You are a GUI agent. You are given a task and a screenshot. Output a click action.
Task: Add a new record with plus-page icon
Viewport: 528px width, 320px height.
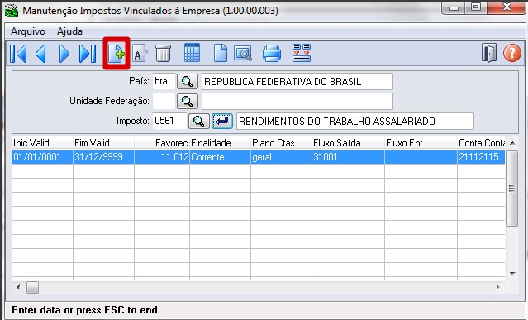[117, 54]
